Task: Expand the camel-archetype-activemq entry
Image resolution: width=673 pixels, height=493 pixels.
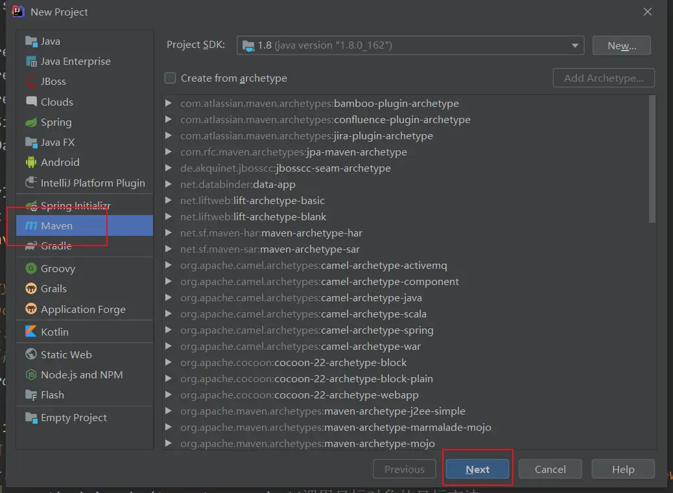Action: pos(169,266)
